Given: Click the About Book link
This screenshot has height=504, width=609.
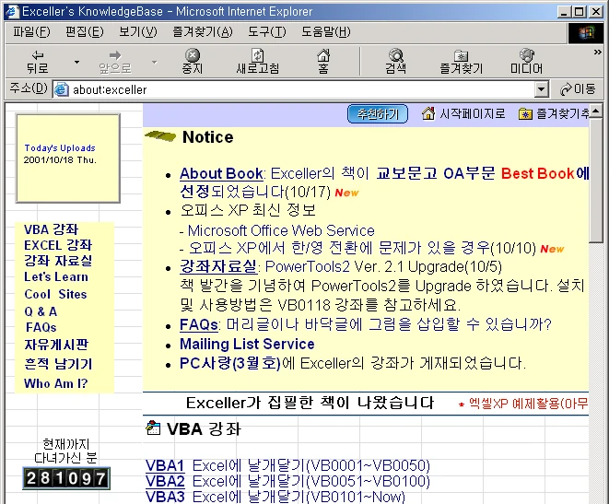Looking at the screenshot, I should pos(221,173).
